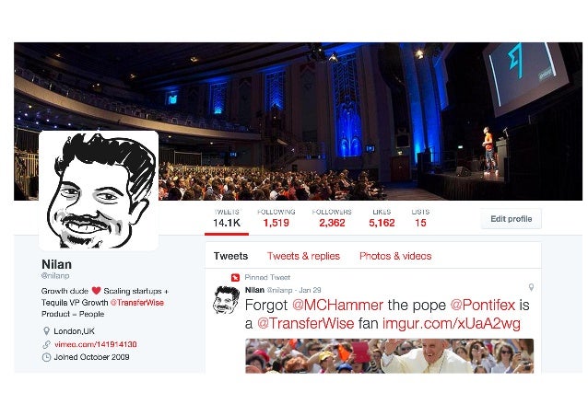Open the large caricature profile picture
588x416 pixels.
tap(99, 191)
